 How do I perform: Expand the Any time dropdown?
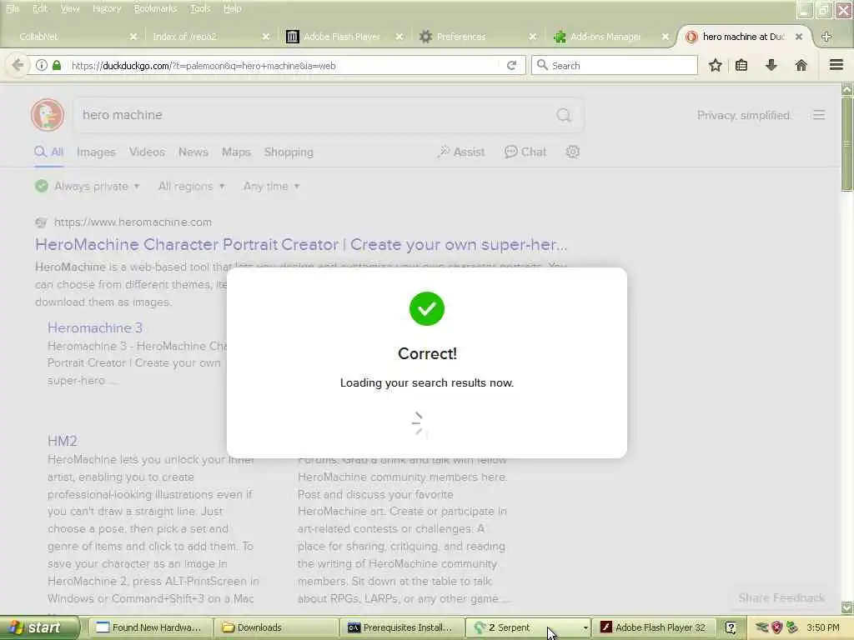(271, 186)
